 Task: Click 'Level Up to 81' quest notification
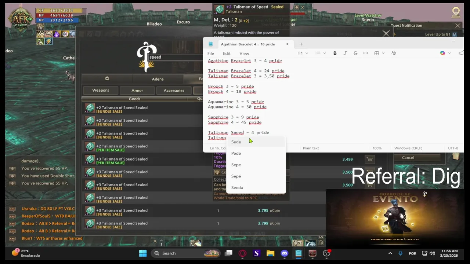point(438,34)
